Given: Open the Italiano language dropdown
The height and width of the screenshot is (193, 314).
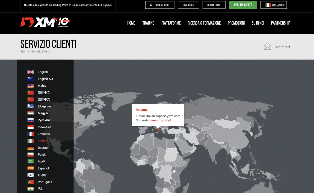Looking at the screenshot, I should point(274,5).
